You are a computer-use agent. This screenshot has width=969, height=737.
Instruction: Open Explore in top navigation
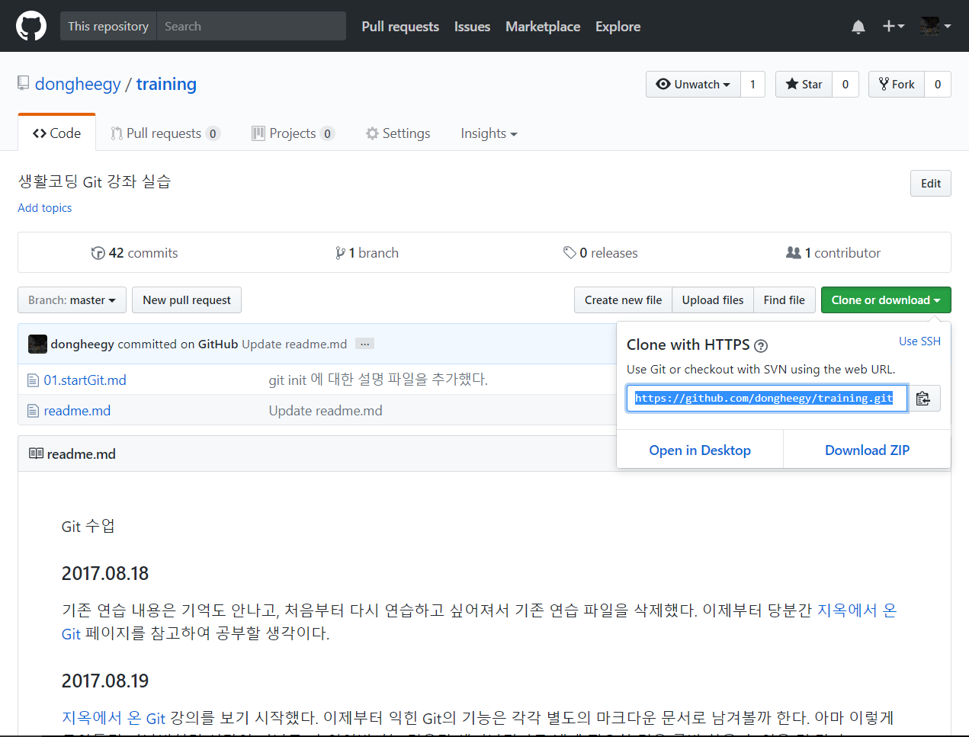click(x=618, y=27)
